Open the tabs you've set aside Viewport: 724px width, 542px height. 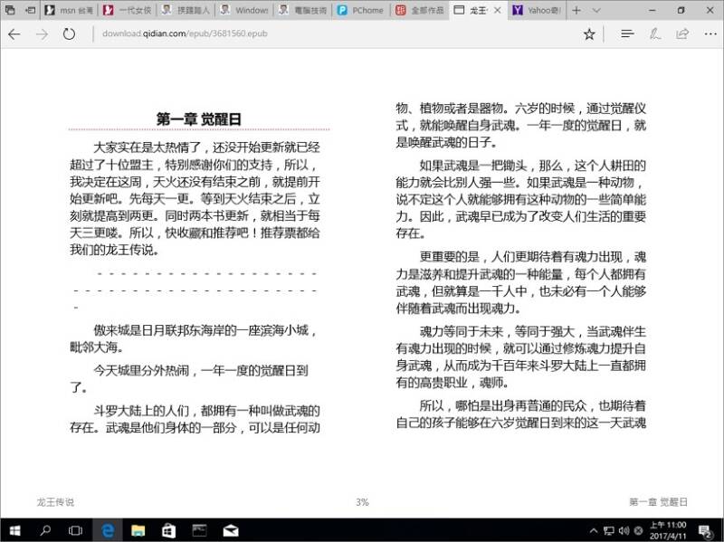[x=10, y=10]
